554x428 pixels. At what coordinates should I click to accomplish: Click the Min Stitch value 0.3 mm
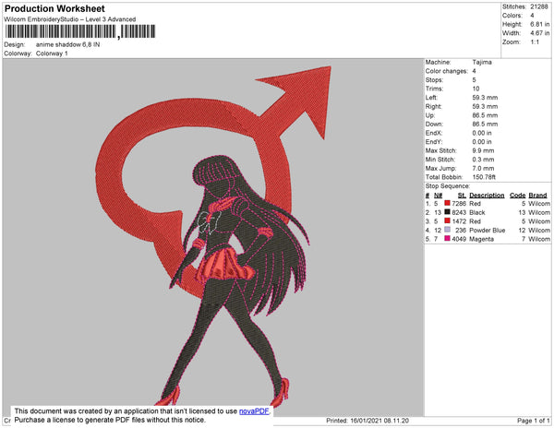click(x=483, y=160)
